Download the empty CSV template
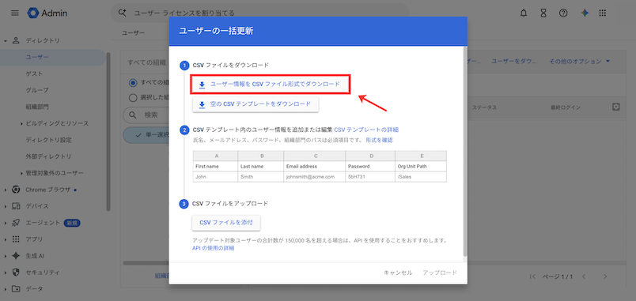 (256, 104)
